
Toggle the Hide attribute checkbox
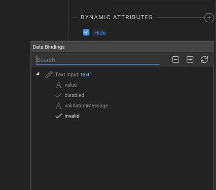[x=86, y=32]
